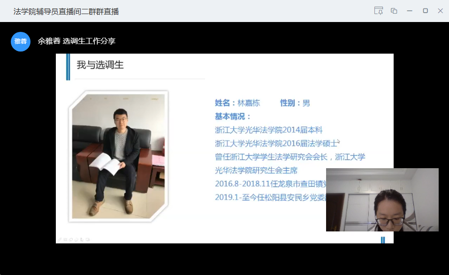Click the 雅蓉 round blue avatar
This screenshot has height=275, width=449.
(21, 41)
